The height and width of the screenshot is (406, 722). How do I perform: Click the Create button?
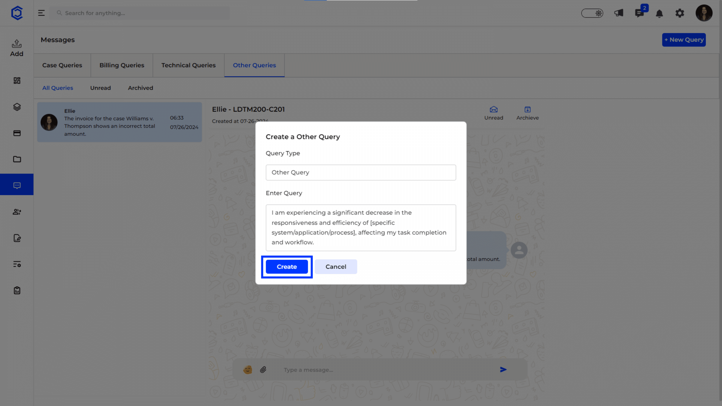[287, 267]
